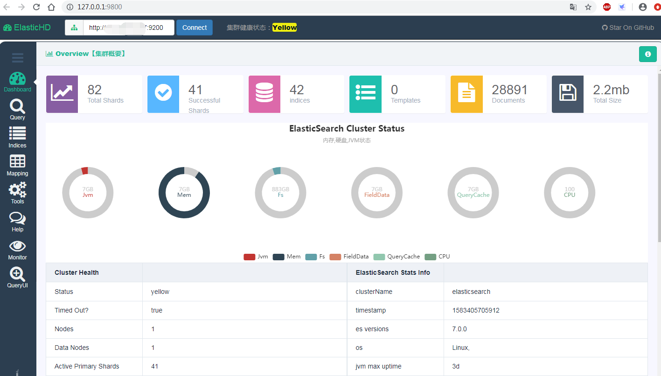Open the Monitor view

coord(17,250)
